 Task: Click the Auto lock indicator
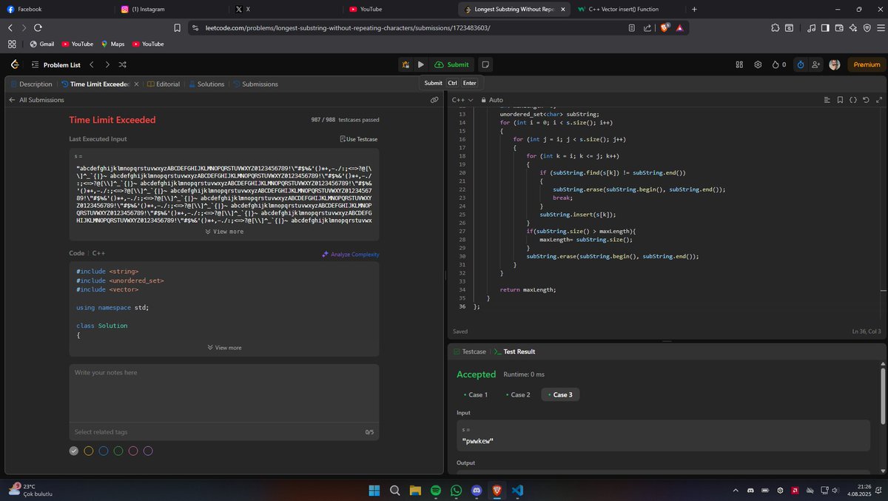[x=492, y=100]
